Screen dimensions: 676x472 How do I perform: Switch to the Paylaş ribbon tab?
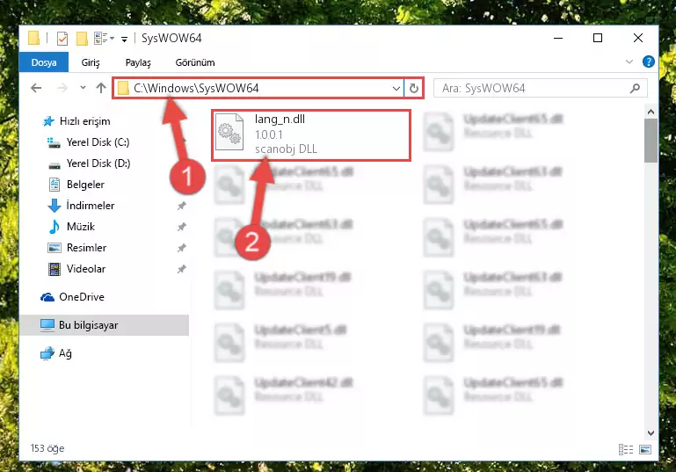[x=138, y=62]
